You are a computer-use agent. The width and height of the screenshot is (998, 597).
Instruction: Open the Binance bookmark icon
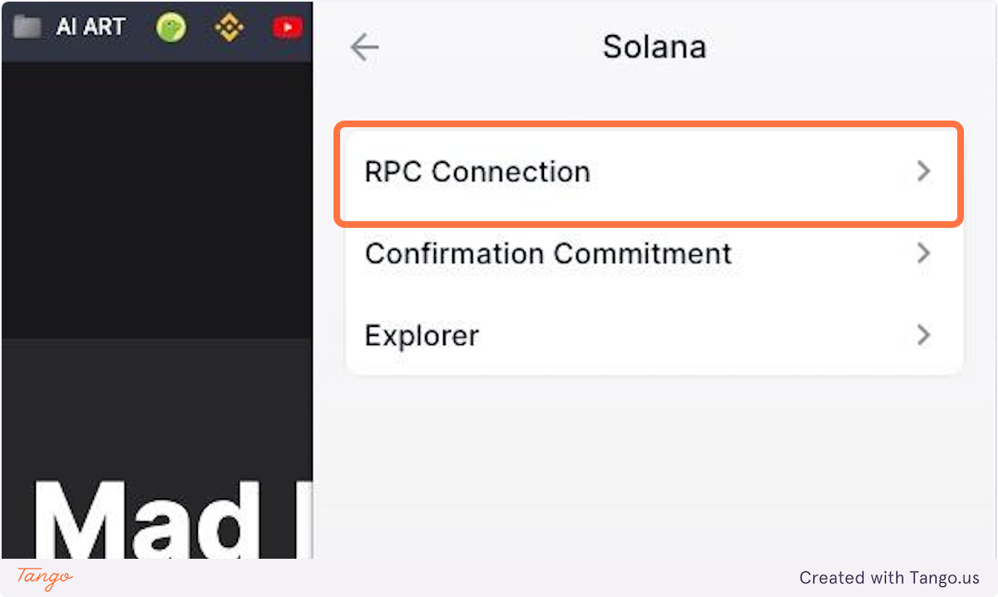coord(229,27)
